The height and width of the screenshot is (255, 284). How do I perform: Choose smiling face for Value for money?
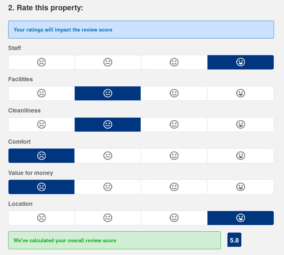pyautogui.click(x=174, y=187)
